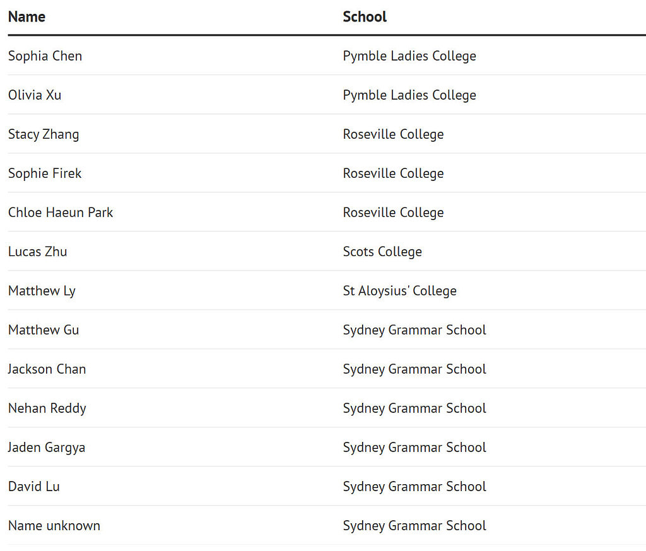Select the Jackson Chan cell
The width and height of the screenshot is (646, 551).
47,369
